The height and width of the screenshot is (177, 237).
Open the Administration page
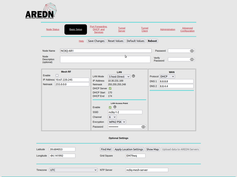[167, 29]
